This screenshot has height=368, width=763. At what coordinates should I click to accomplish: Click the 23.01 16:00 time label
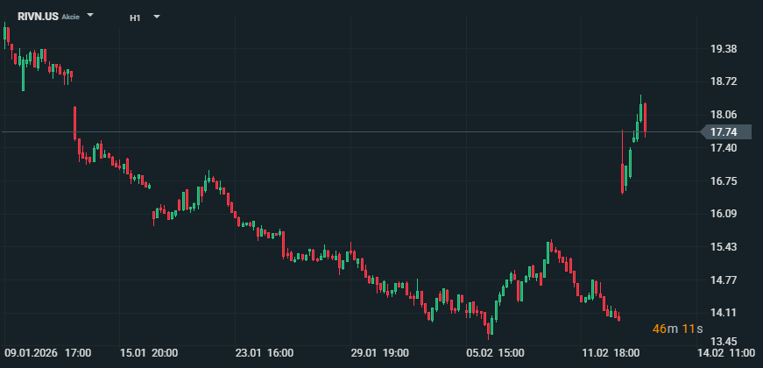(x=264, y=353)
